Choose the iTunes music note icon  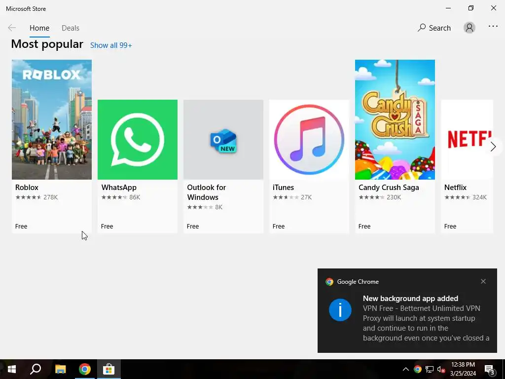coord(309,140)
